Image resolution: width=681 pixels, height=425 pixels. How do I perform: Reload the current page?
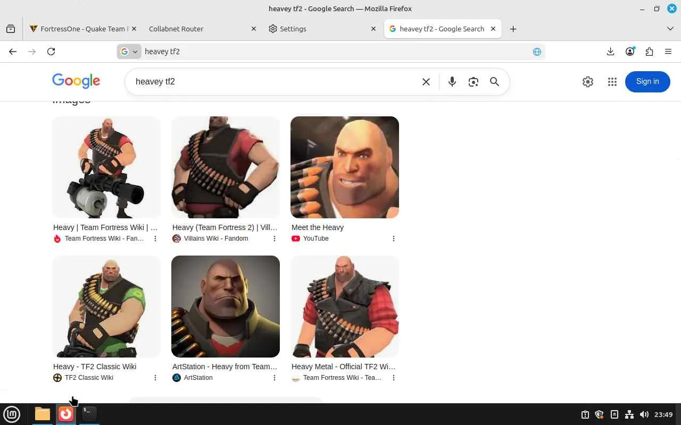pyautogui.click(x=51, y=52)
